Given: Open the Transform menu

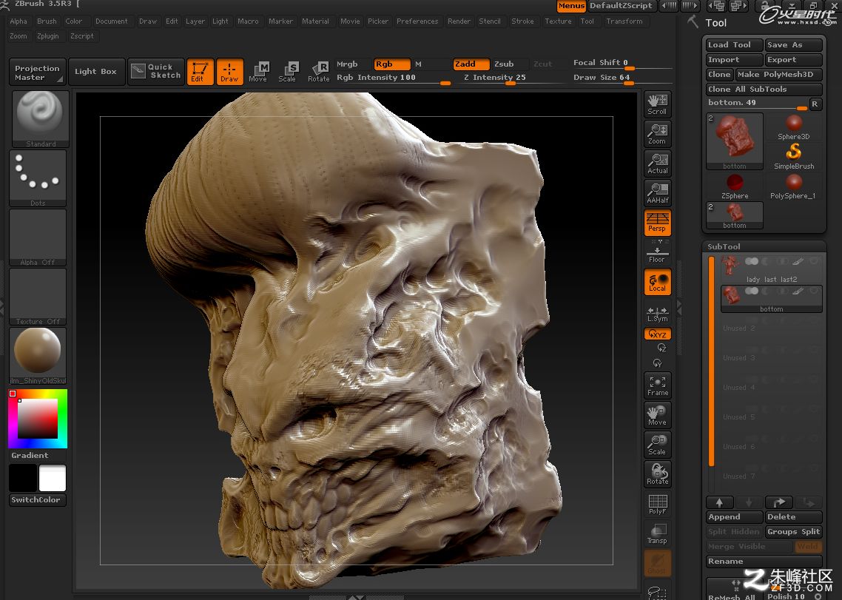Looking at the screenshot, I should [624, 21].
